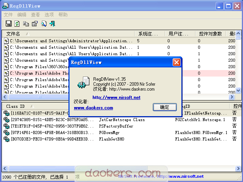Click the RegDllView logo in the About dialog
The height and width of the screenshot is (182, 243).
click(x=84, y=82)
